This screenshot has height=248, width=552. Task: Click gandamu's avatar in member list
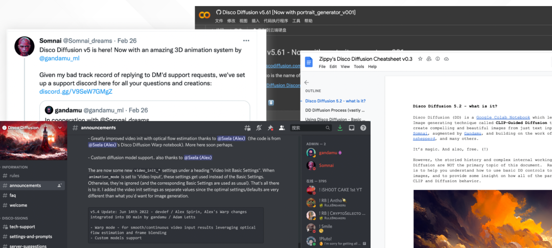(x=311, y=153)
